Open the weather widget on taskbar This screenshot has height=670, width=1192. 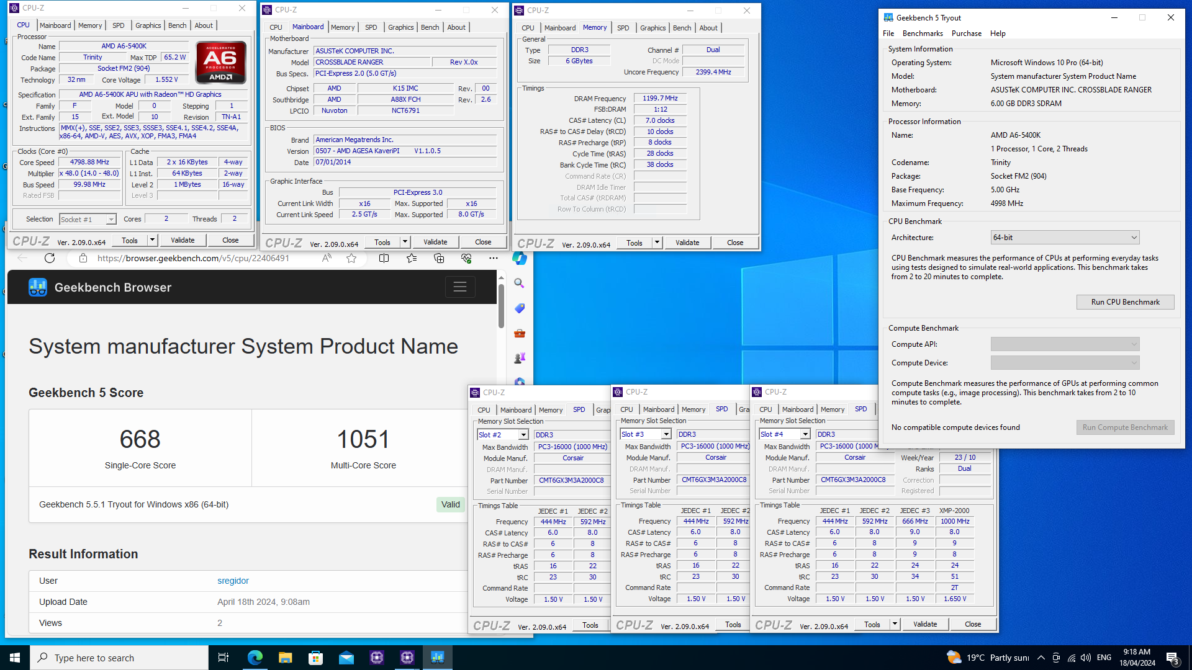point(987,658)
